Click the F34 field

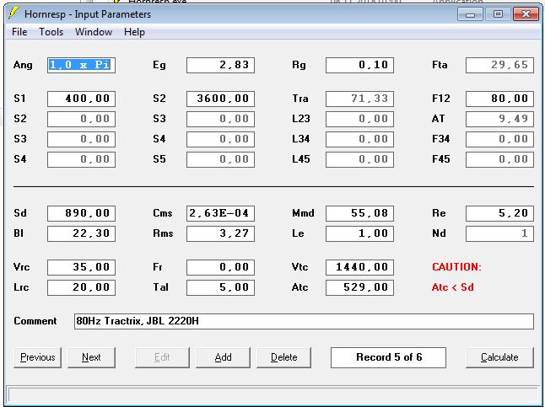pos(499,139)
